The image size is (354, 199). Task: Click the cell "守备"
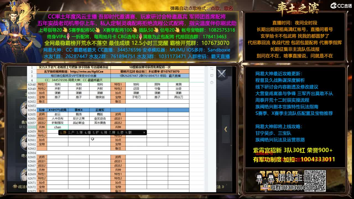pos(157,89)
